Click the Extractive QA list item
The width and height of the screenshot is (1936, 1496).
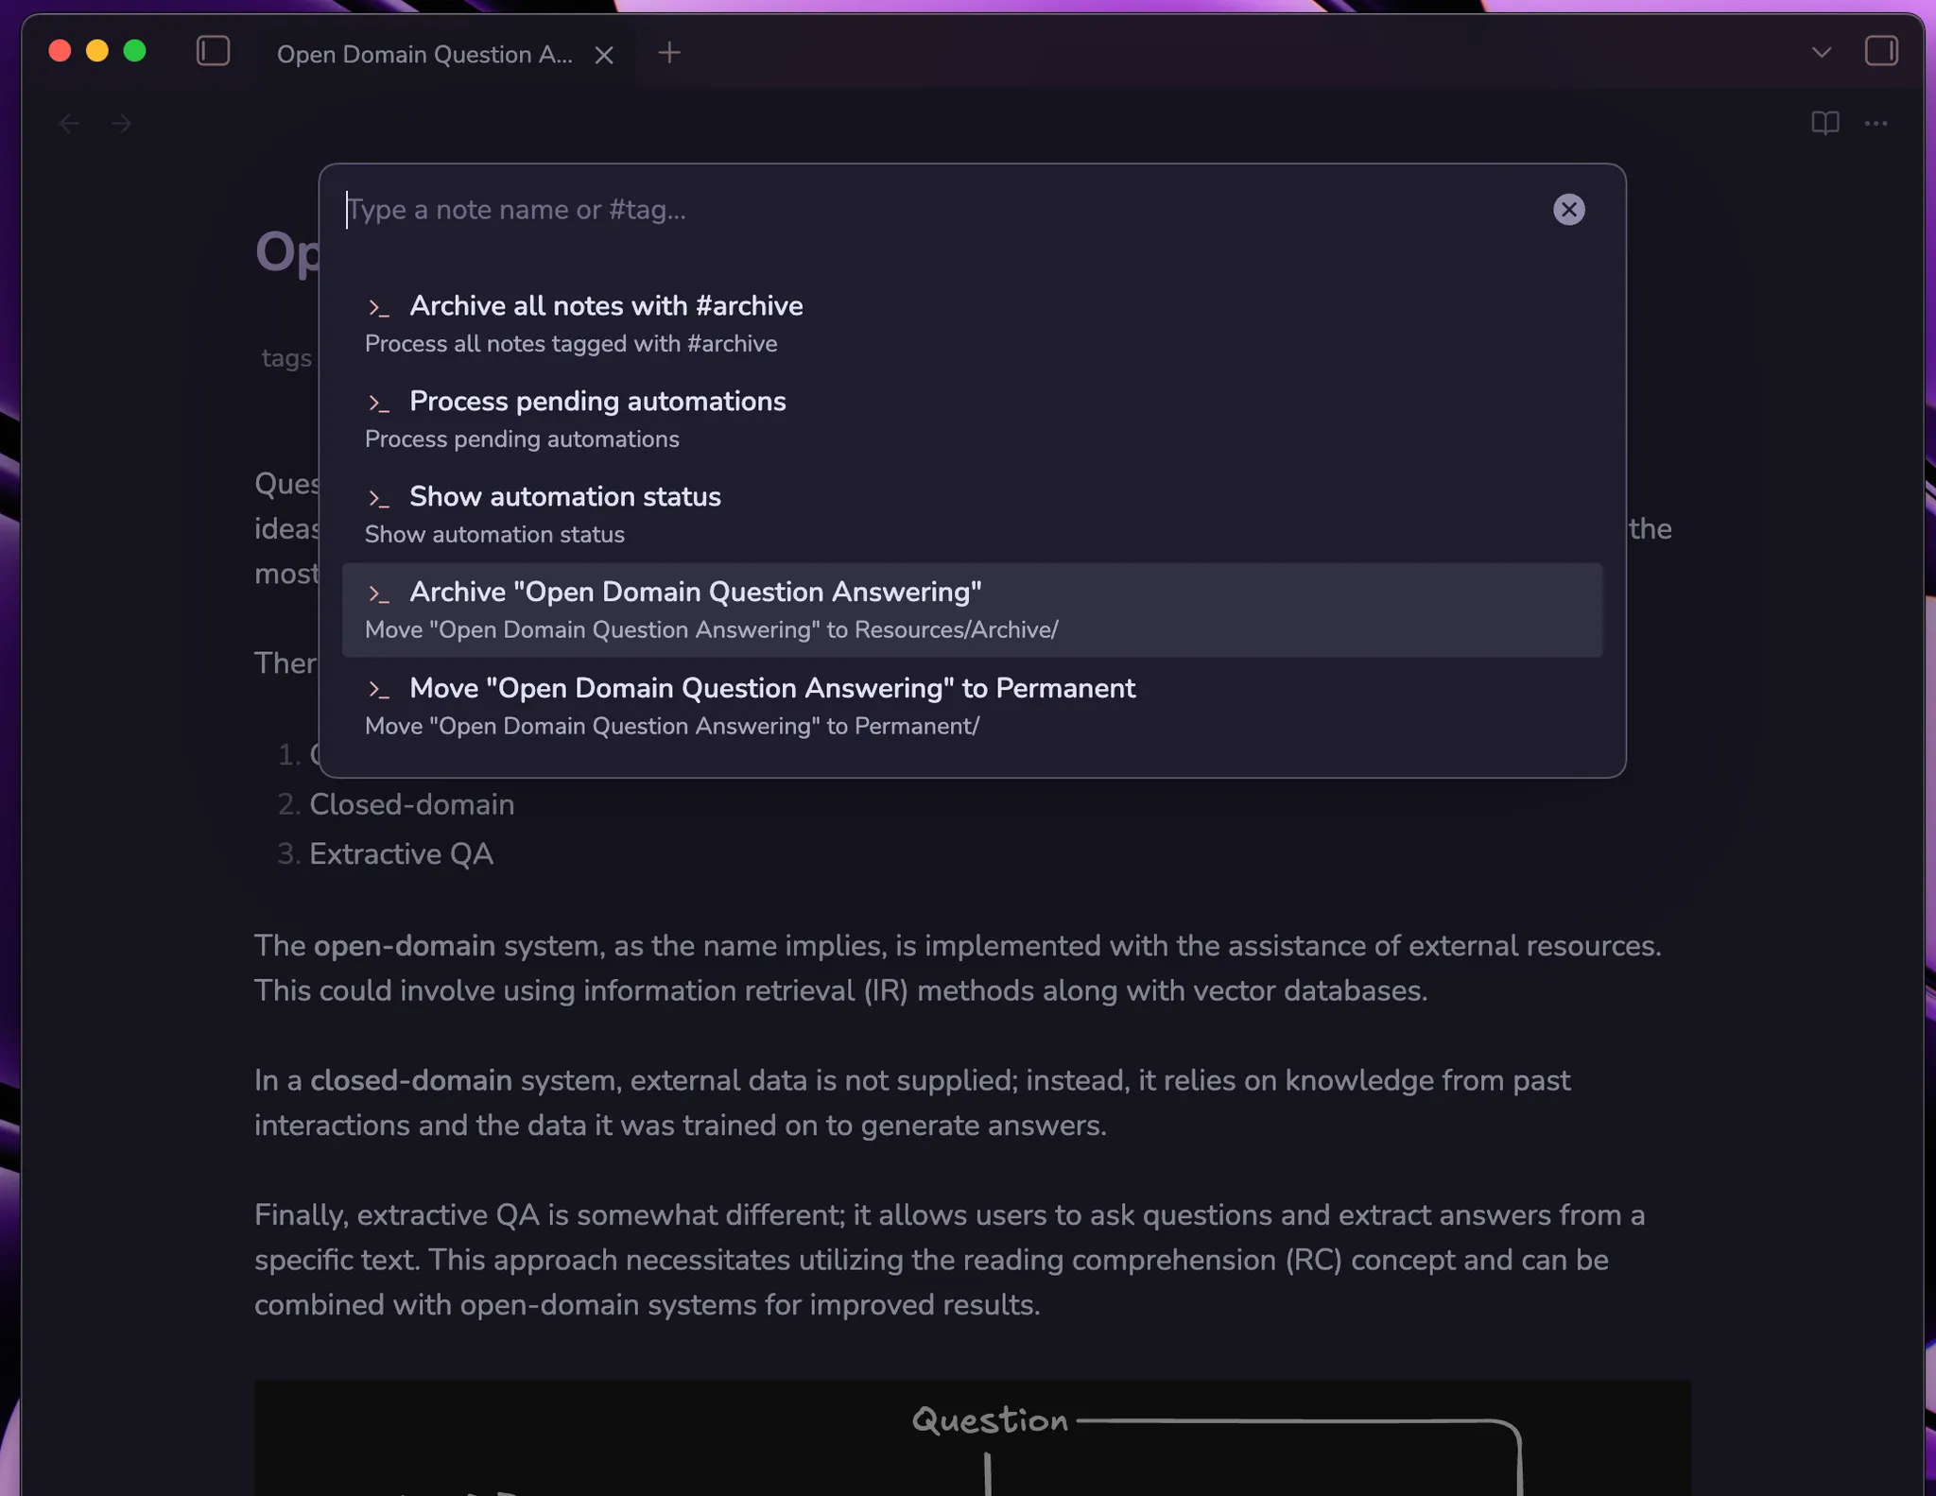pyautogui.click(x=401, y=854)
